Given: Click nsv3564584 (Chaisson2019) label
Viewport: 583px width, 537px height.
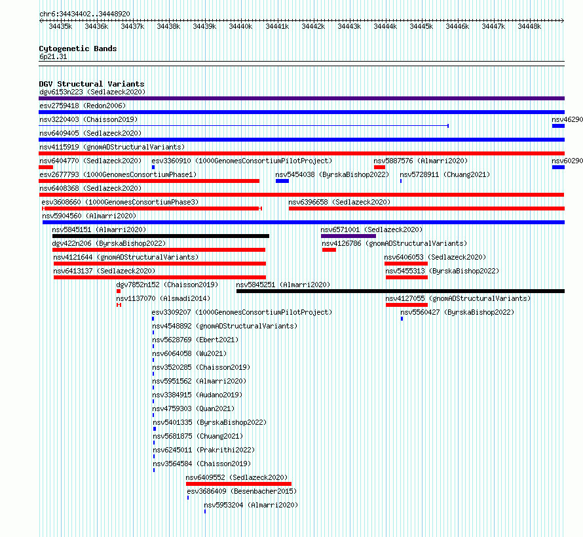Looking at the screenshot, I should [202, 464].
